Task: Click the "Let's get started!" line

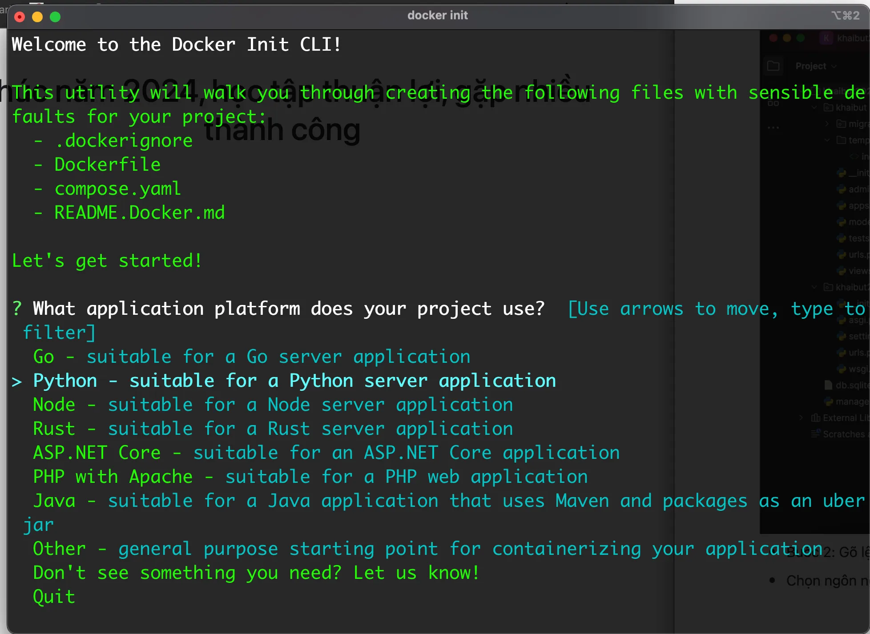Action: [x=107, y=261]
